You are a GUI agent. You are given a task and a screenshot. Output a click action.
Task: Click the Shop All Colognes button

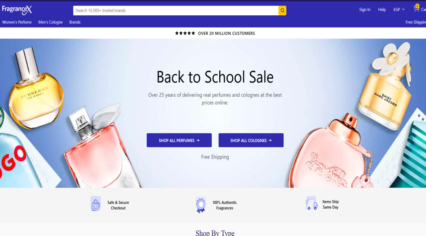tap(251, 140)
